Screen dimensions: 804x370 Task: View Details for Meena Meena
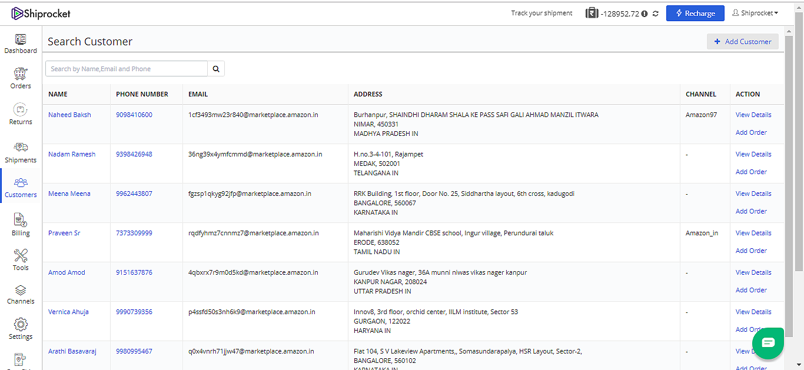(753, 194)
